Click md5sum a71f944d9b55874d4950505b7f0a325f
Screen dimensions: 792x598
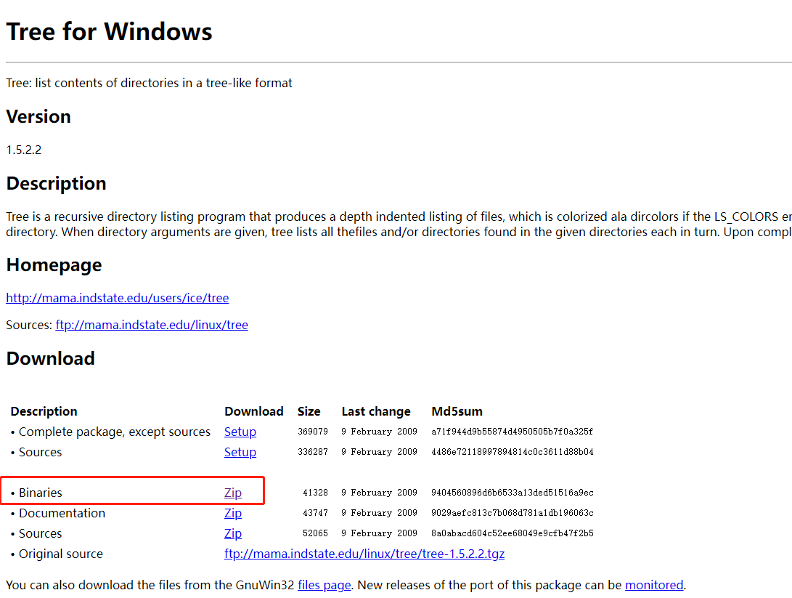(x=513, y=432)
